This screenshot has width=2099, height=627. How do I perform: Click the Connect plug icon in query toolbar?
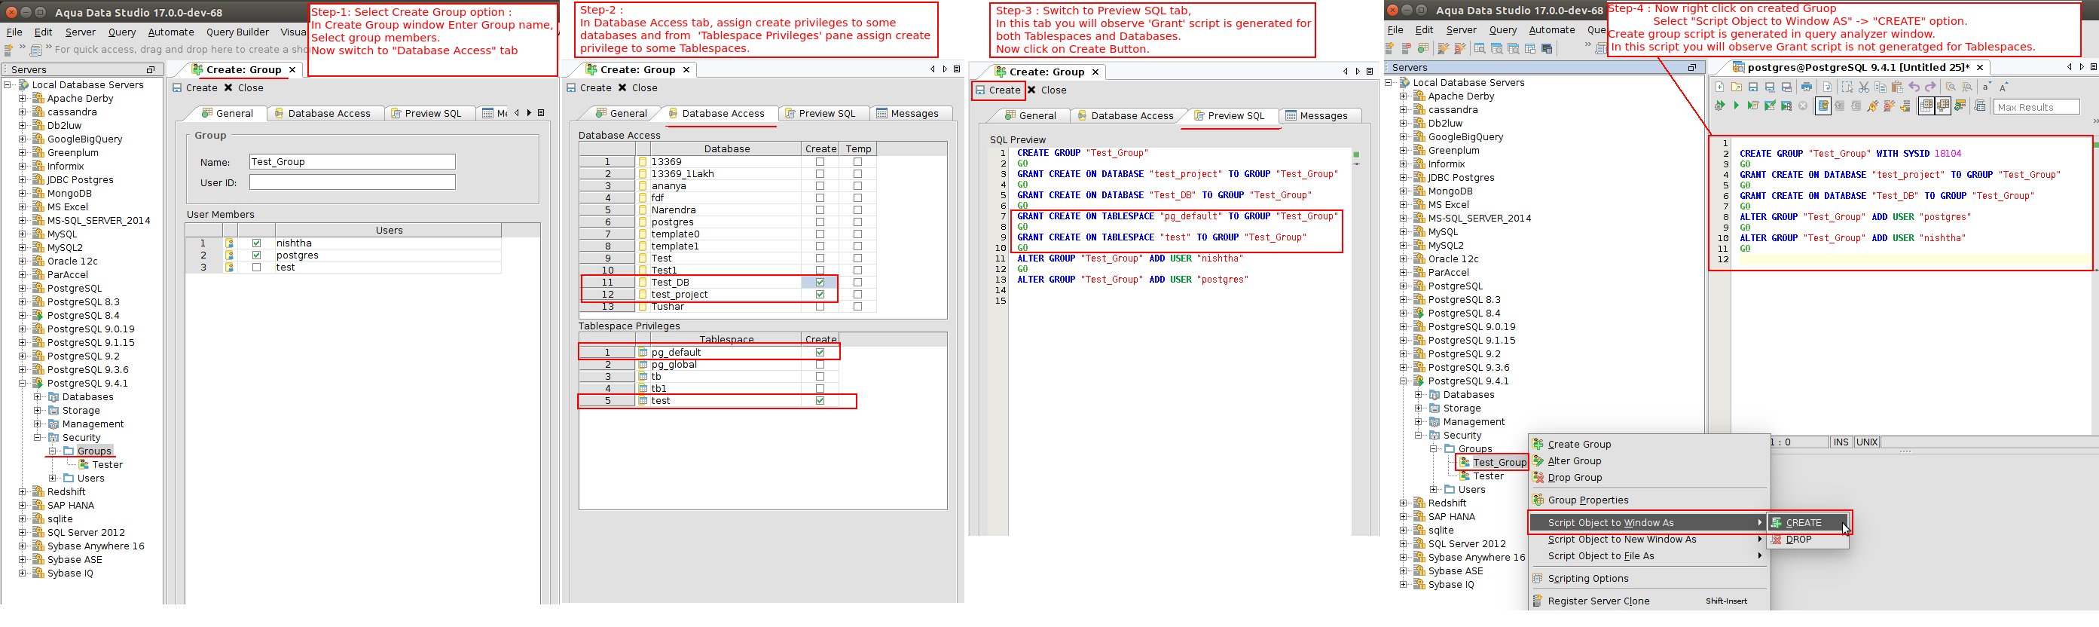point(1872,106)
